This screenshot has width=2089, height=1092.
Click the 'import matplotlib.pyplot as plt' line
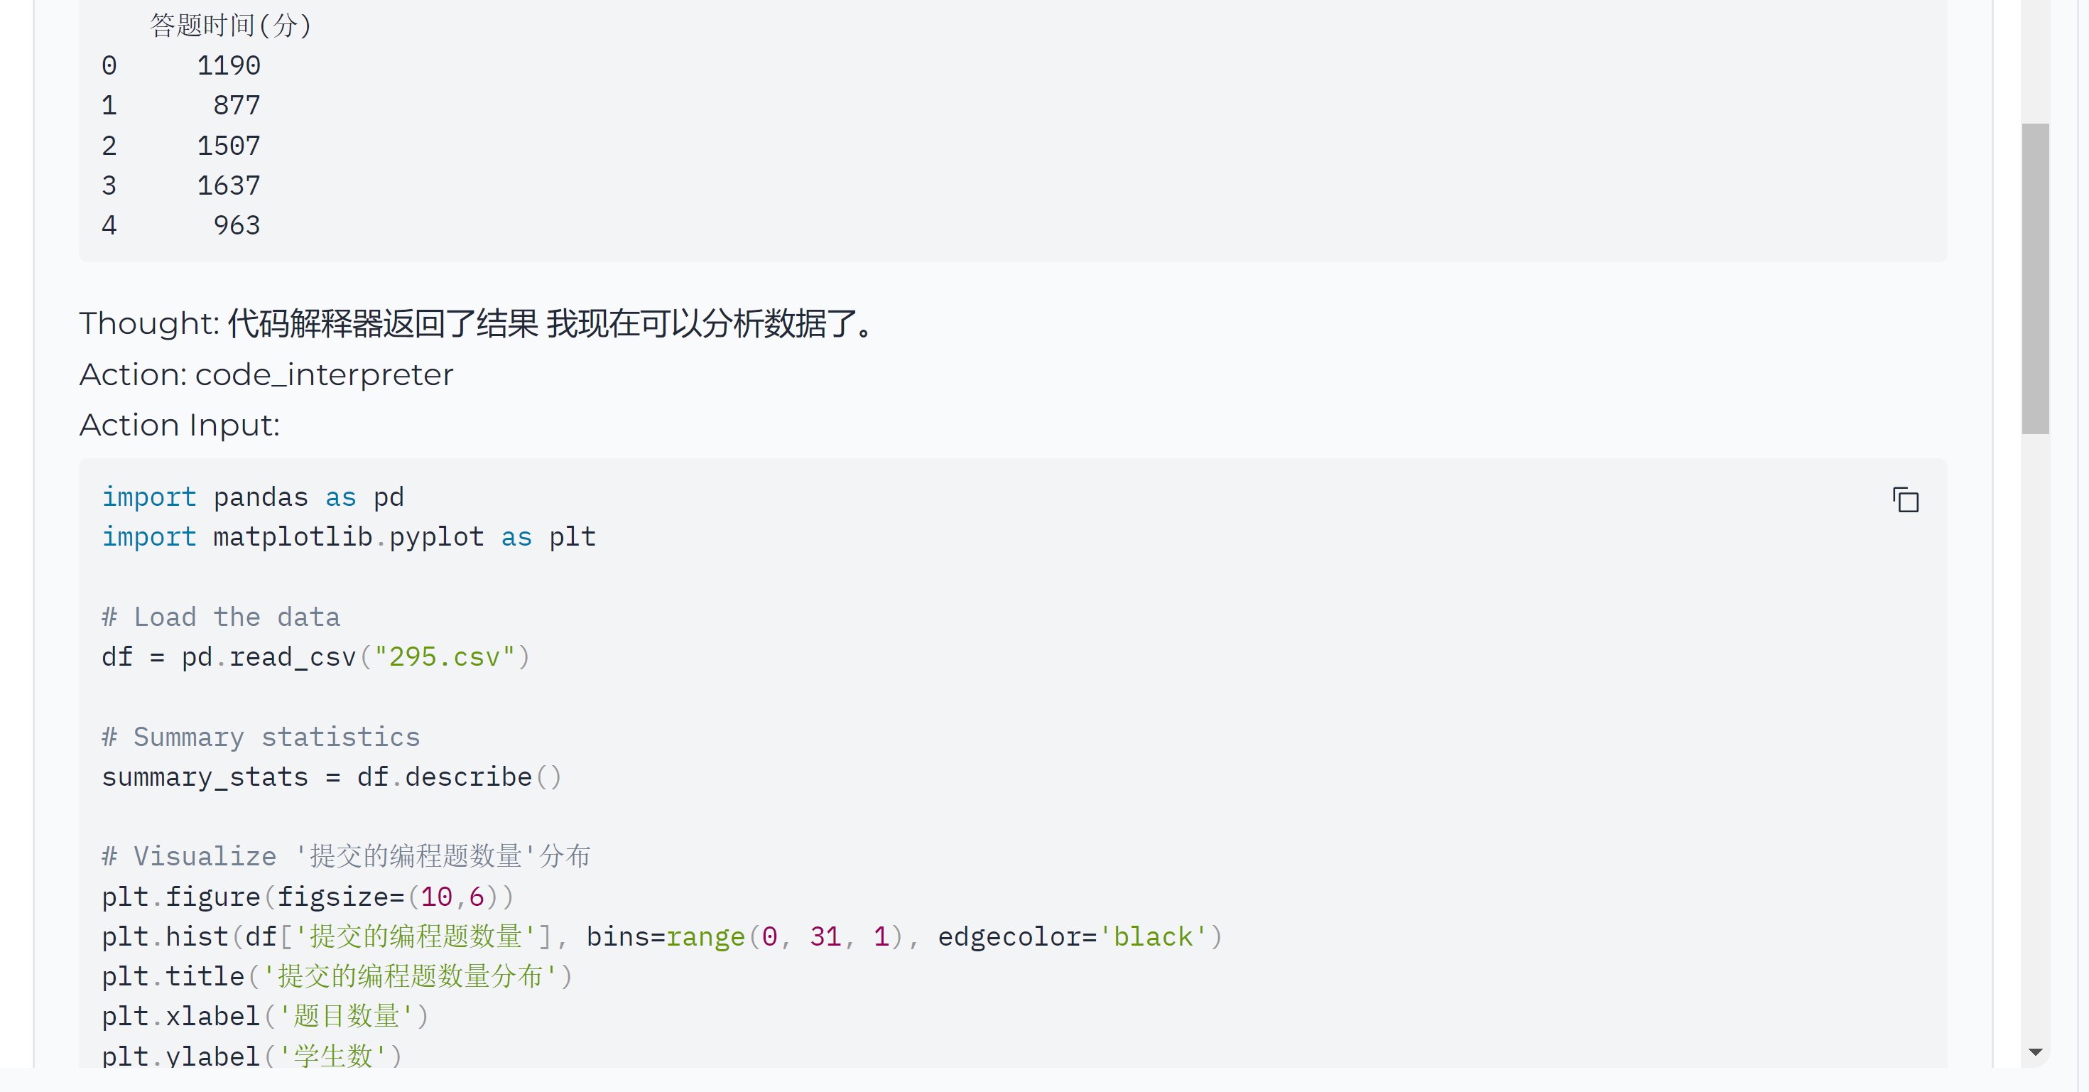[x=349, y=536]
